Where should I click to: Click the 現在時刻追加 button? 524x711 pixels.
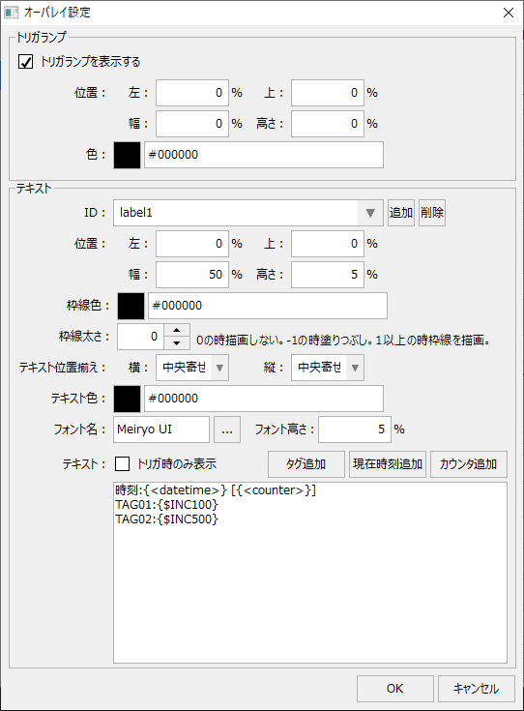point(388,464)
